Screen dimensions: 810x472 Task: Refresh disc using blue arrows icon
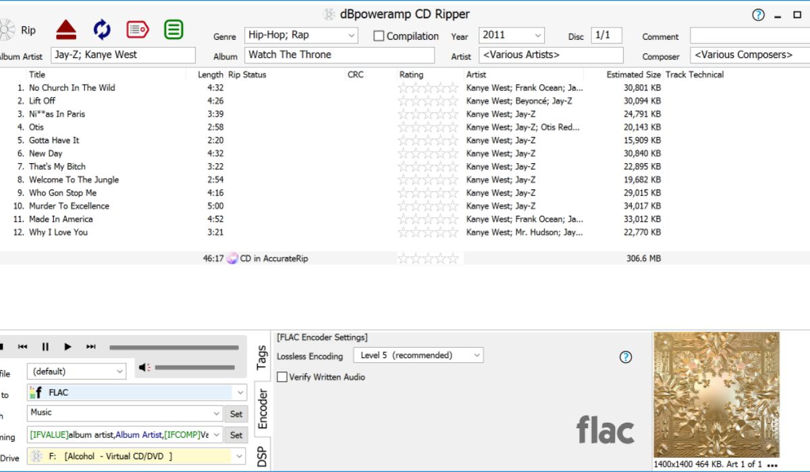(x=102, y=30)
